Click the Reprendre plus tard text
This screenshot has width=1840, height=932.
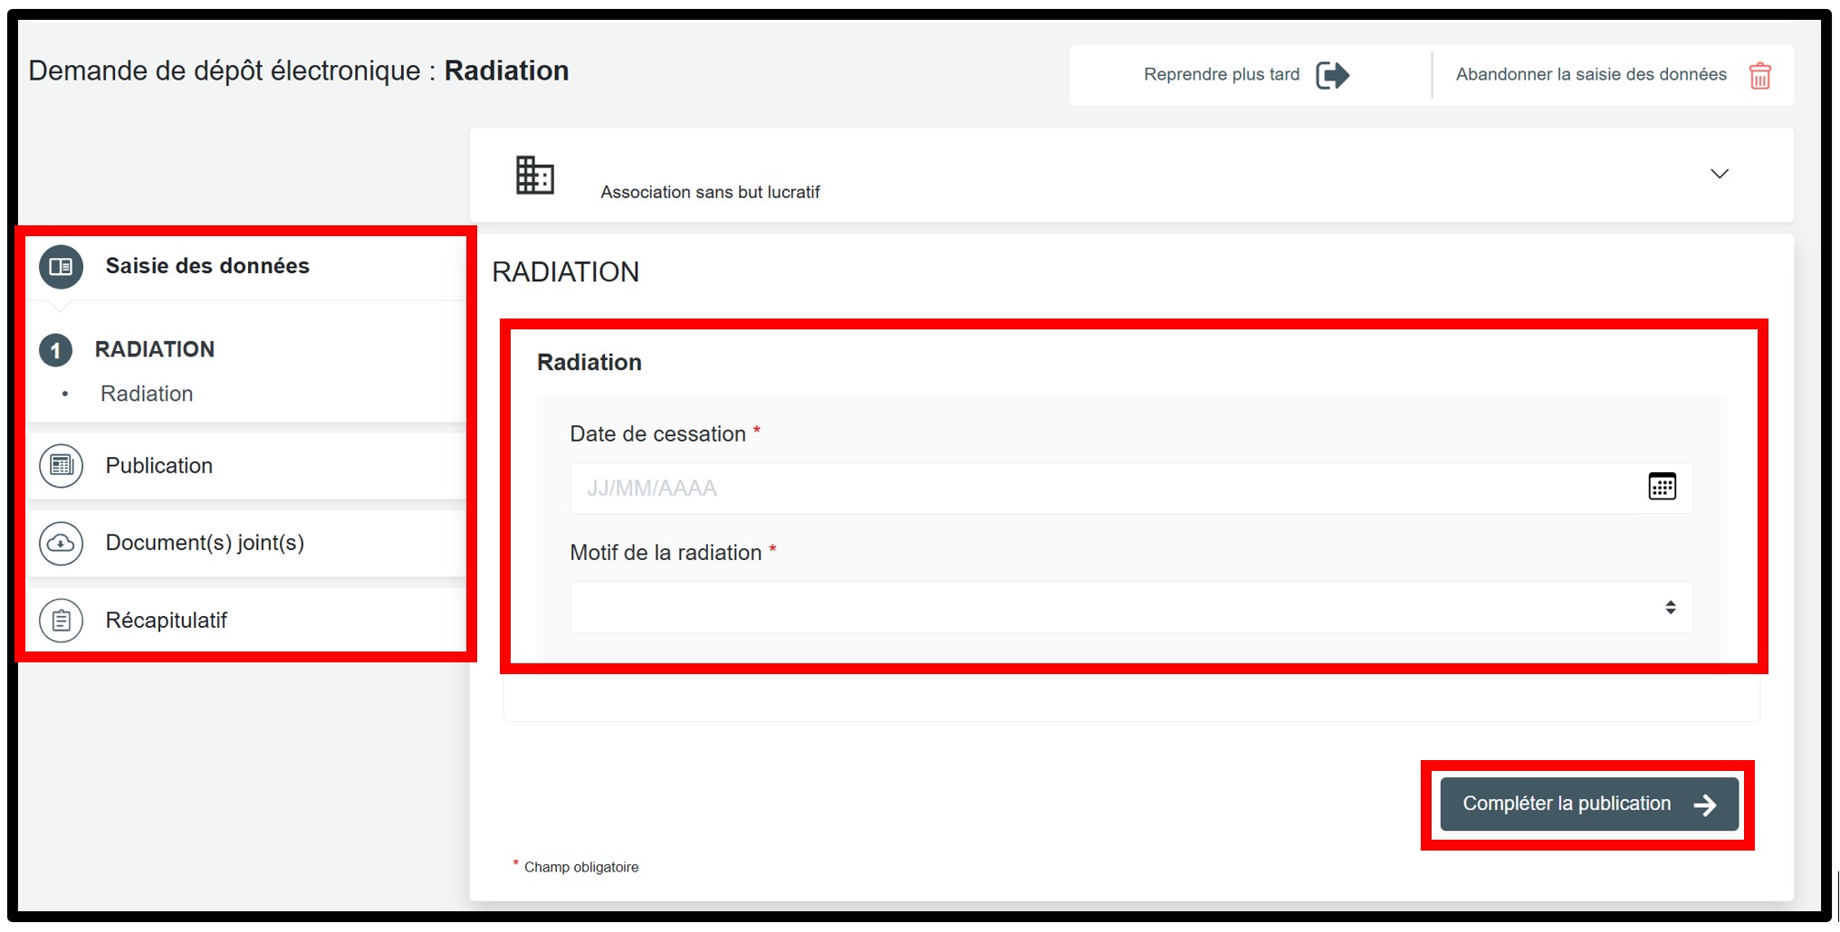click(x=1221, y=75)
